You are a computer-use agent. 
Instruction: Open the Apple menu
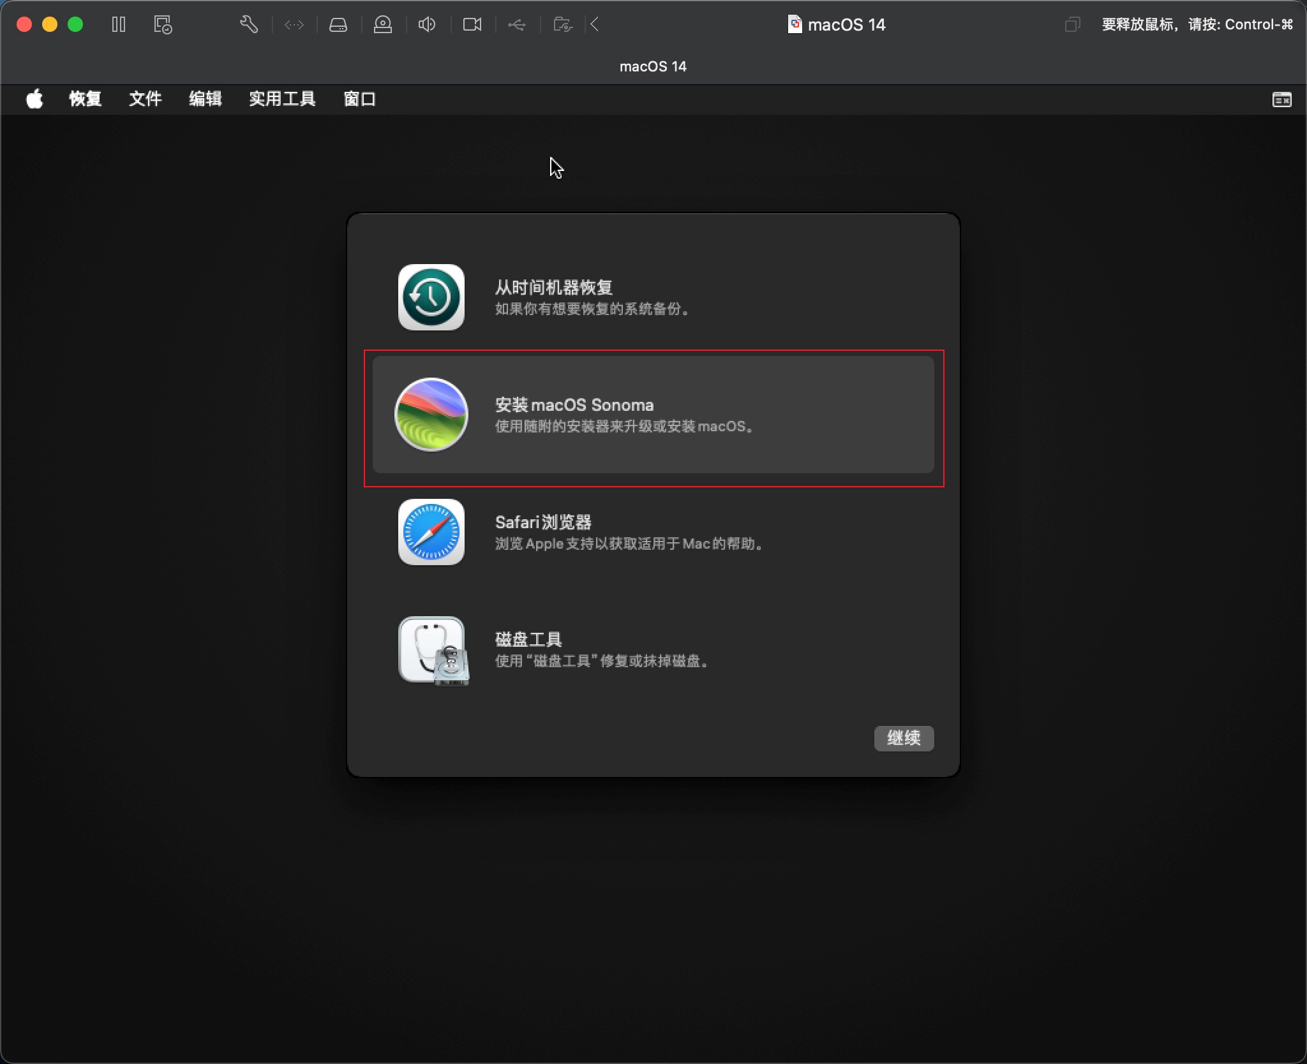[34, 99]
